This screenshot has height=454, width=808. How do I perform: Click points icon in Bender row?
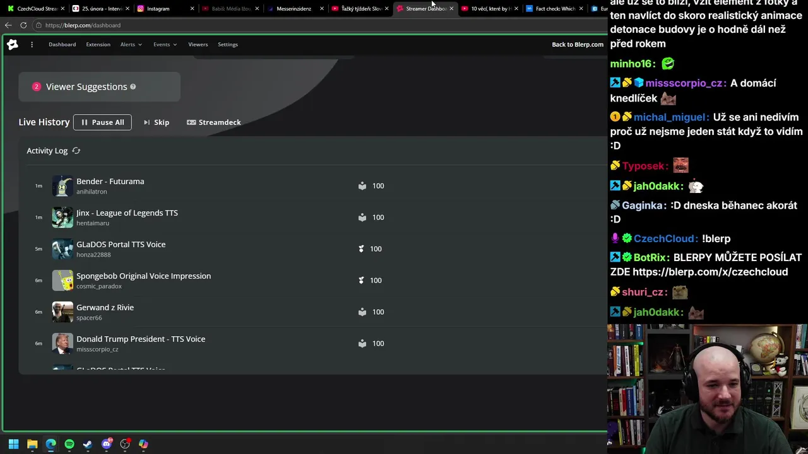click(362, 186)
